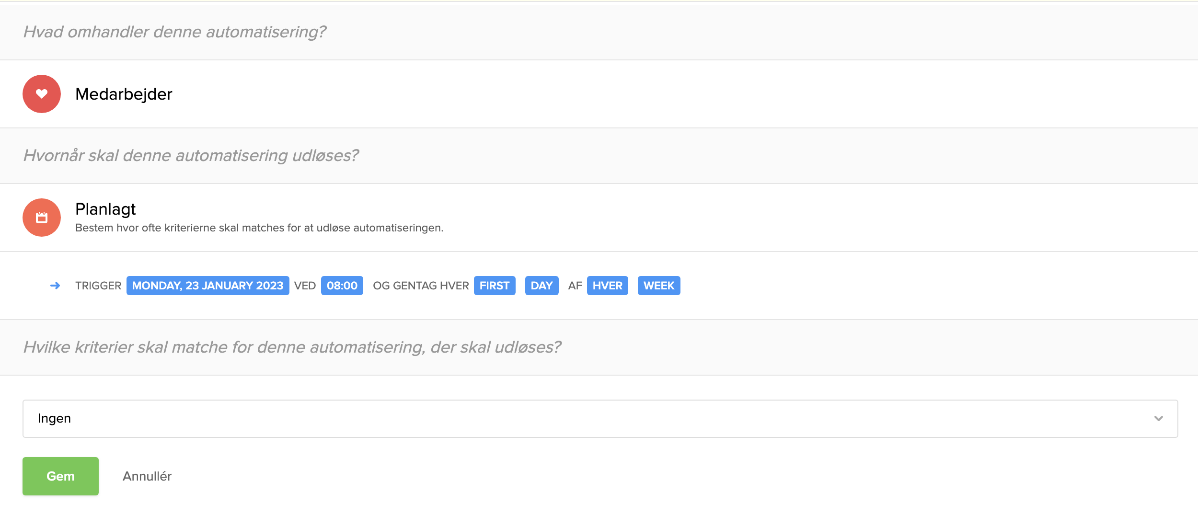
Task: Click the orange calendar Planlagt icon
Action: pyautogui.click(x=42, y=218)
